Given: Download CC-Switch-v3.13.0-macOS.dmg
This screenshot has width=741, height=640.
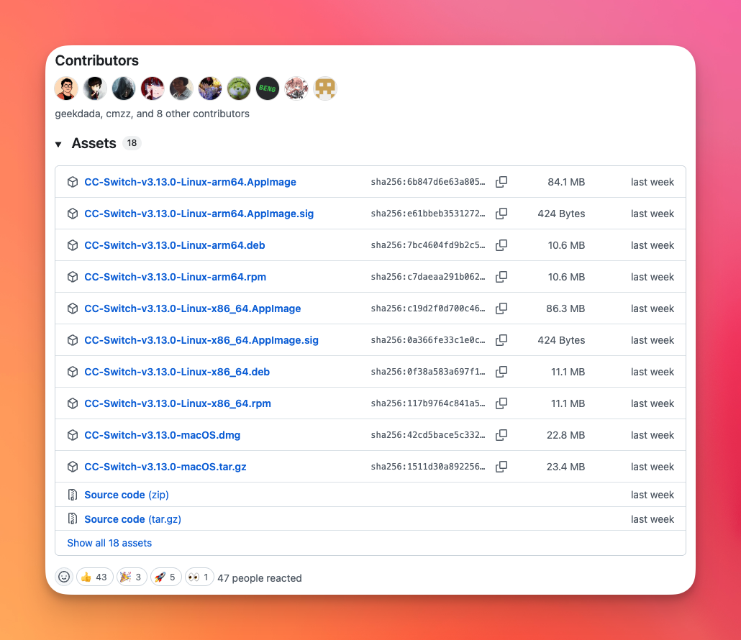Looking at the screenshot, I should (162, 435).
